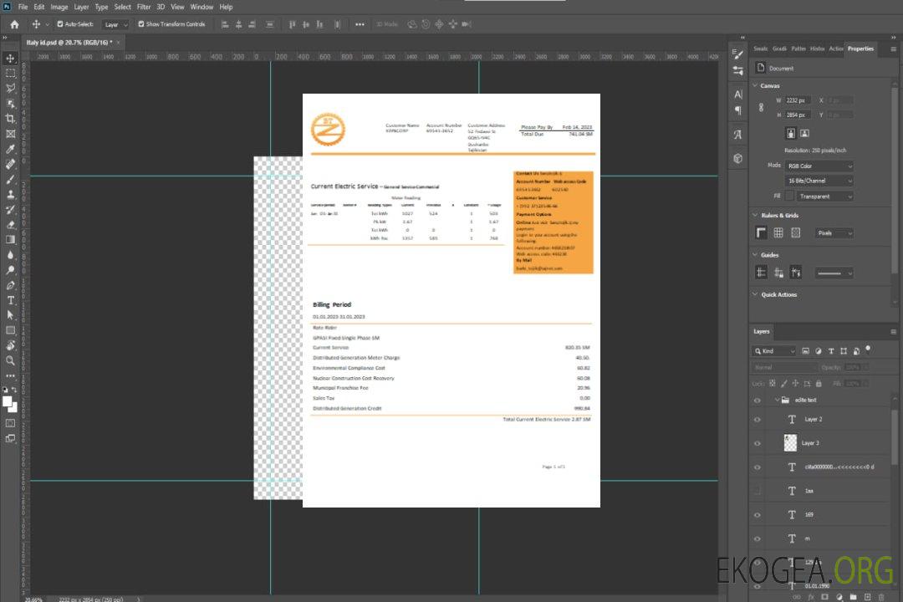This screenshot has width=903, height=602.
Task: Open the RGB Color mode dropdown
Action: click(x=819, y=166)
